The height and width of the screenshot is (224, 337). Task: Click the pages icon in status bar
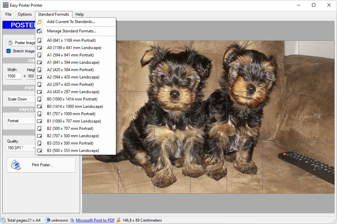3,220
